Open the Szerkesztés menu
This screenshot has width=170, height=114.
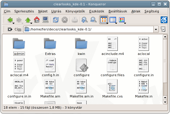pos(24,11)
